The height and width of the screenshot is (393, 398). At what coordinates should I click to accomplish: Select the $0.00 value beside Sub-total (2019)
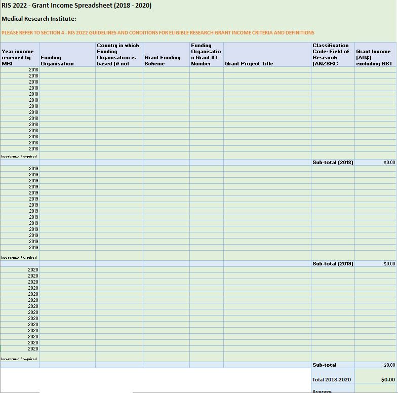[x=375, y=264]
